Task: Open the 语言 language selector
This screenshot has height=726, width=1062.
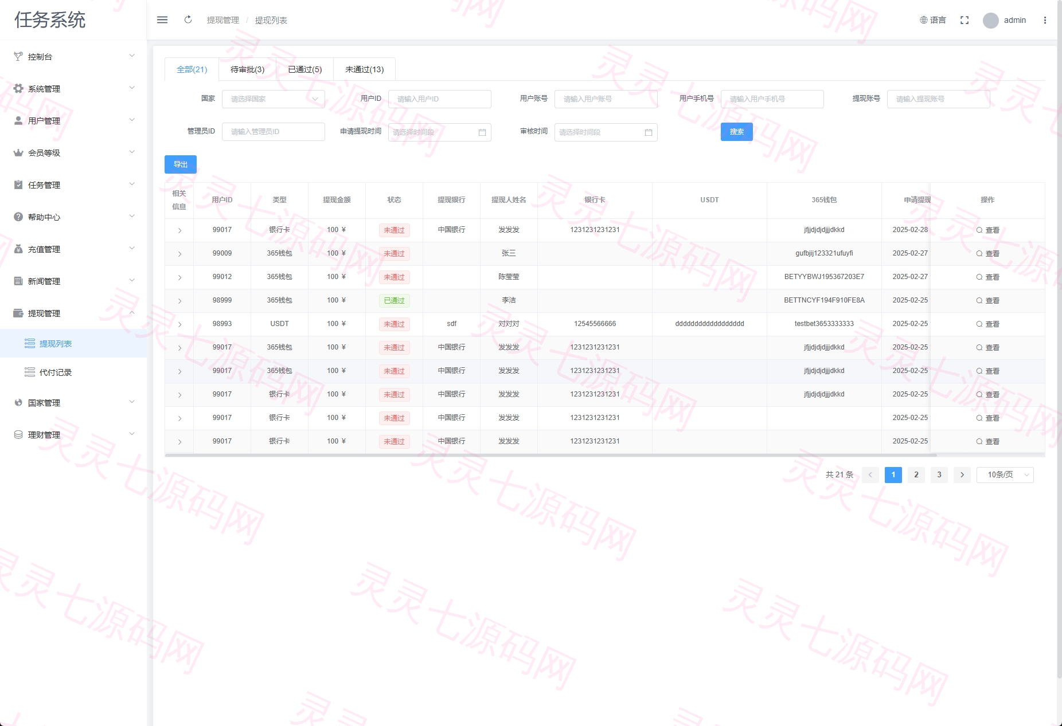Action: 933,20
